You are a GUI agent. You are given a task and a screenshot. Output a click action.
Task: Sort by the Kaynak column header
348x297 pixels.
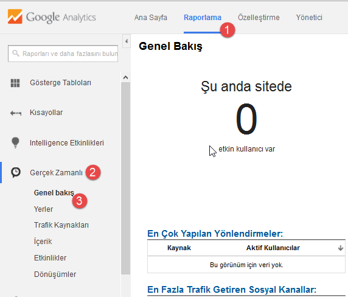tap(179, 248)
